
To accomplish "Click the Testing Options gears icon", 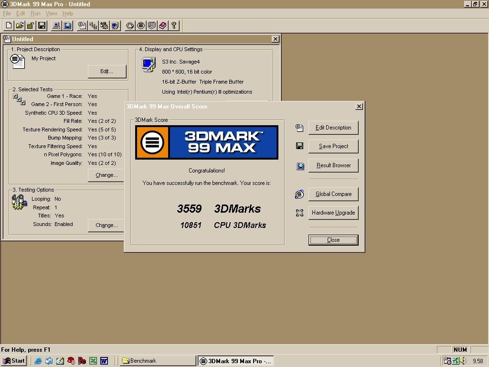I will click(19, 202).
